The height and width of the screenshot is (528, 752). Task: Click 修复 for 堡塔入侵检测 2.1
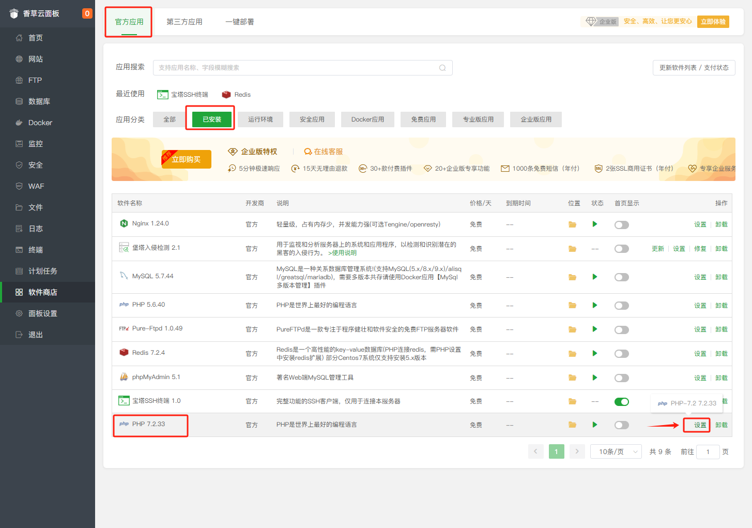click(700, 249)
